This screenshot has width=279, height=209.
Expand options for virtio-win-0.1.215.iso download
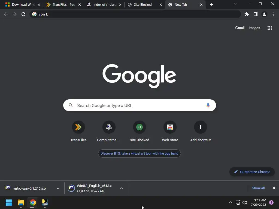[58, 188]
